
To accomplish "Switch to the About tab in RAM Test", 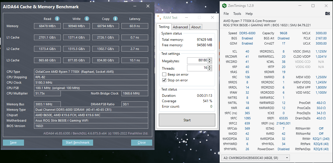I will [196, 27].
